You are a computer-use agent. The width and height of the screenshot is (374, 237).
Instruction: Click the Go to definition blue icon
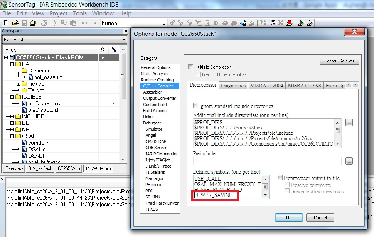[243, 23]
